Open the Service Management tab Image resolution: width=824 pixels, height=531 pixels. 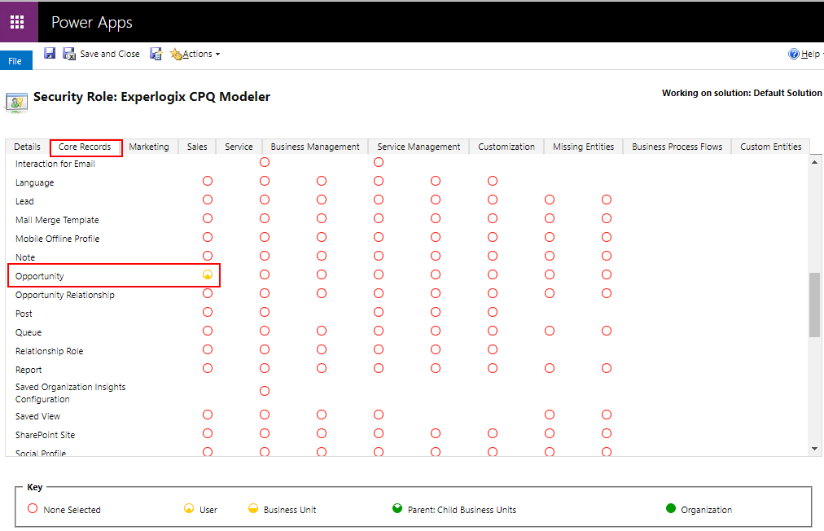[419, 147]
